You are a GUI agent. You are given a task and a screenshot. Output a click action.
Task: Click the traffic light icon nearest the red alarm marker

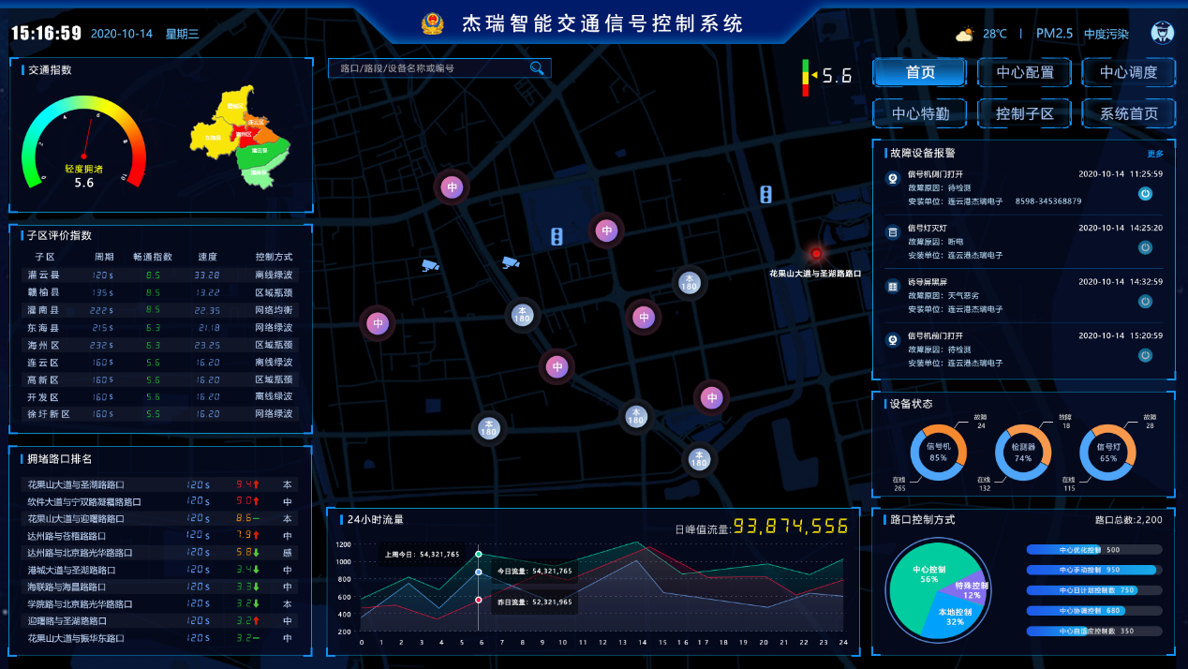tap(765, 194)
